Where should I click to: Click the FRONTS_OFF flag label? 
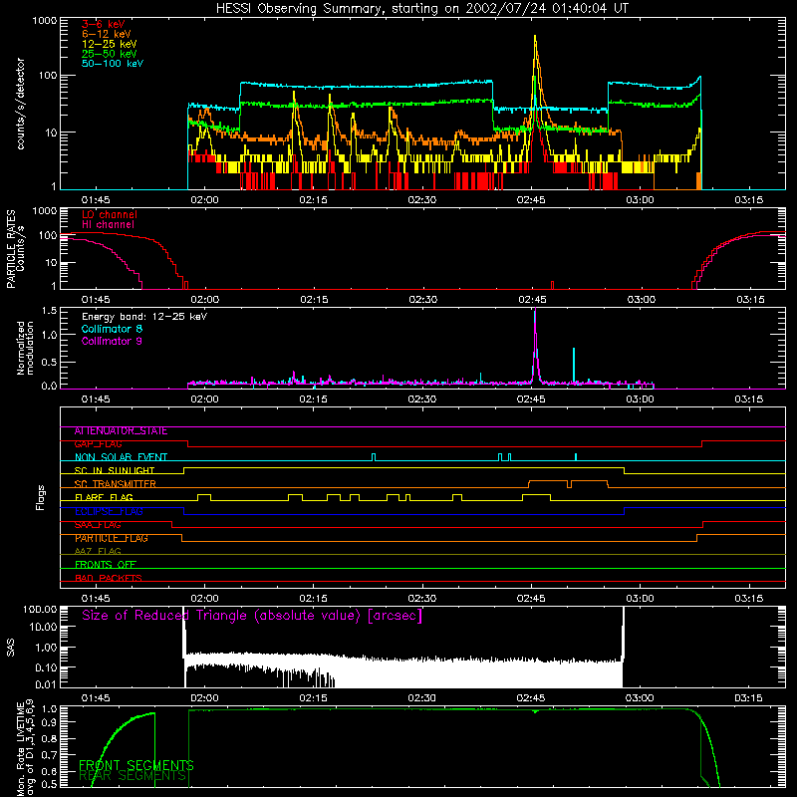[106, 565]
